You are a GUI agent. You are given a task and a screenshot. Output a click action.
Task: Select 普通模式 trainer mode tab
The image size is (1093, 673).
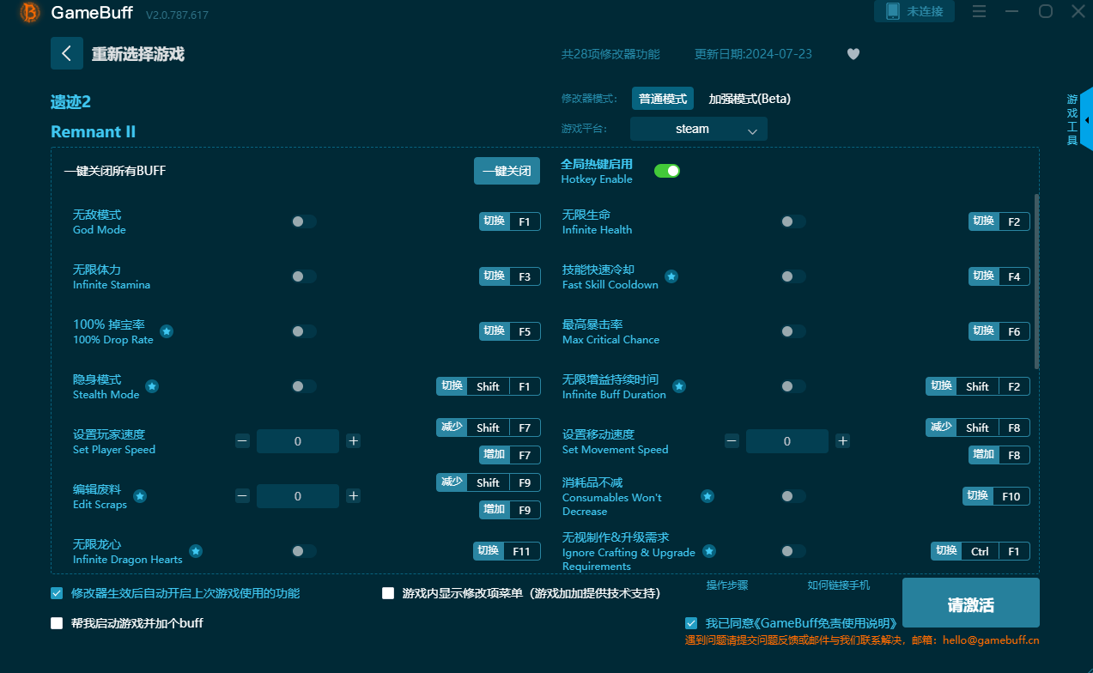click(x=663, y=99)
